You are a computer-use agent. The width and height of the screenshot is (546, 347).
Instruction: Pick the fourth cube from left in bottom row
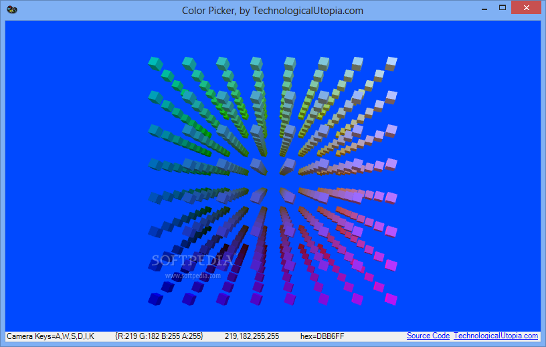[x=257, y=299]
